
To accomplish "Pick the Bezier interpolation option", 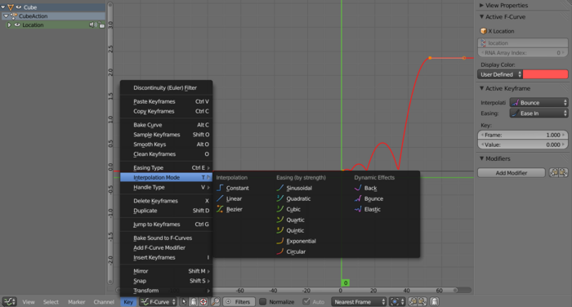I will (x=230, y=209).
